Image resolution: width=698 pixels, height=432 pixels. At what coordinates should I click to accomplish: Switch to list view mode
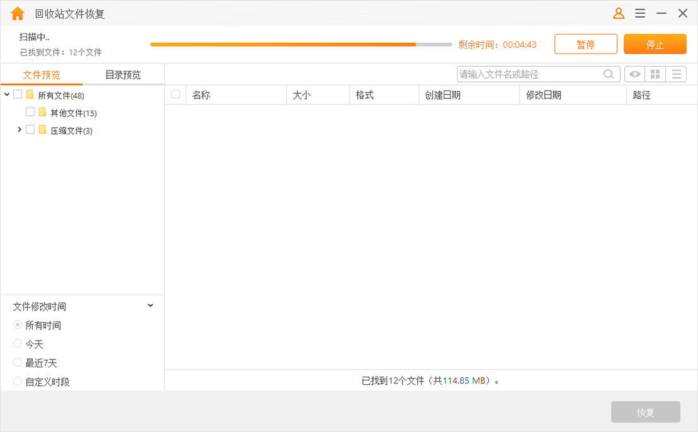[676, 74]
